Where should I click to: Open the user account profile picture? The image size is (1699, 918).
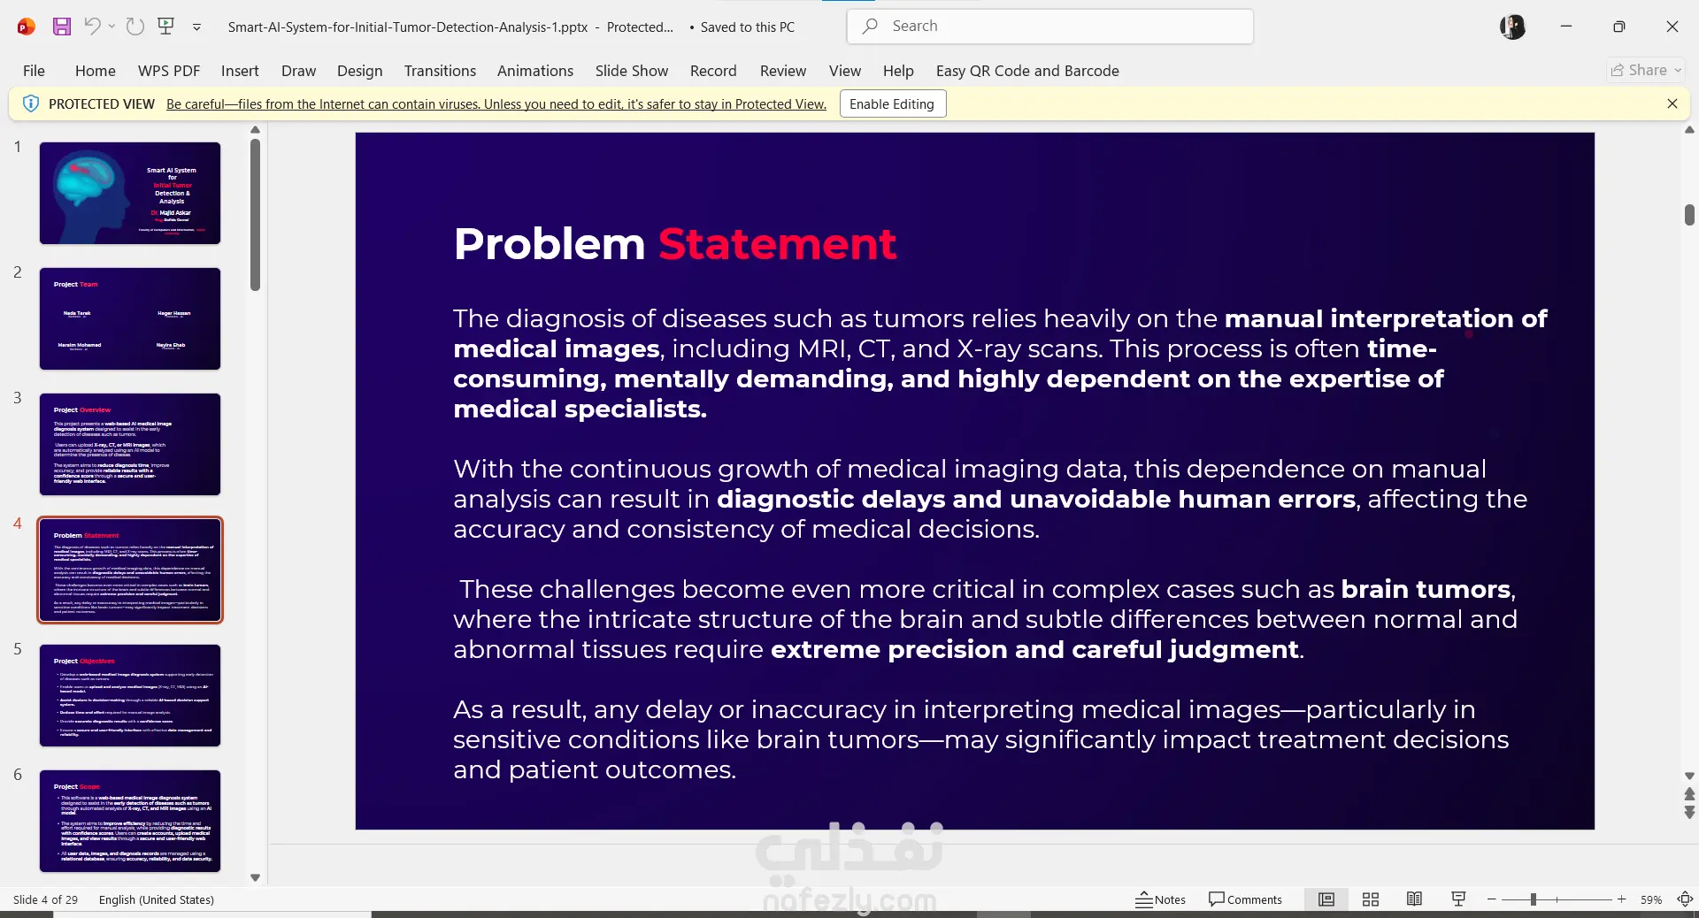point(1512,27)
